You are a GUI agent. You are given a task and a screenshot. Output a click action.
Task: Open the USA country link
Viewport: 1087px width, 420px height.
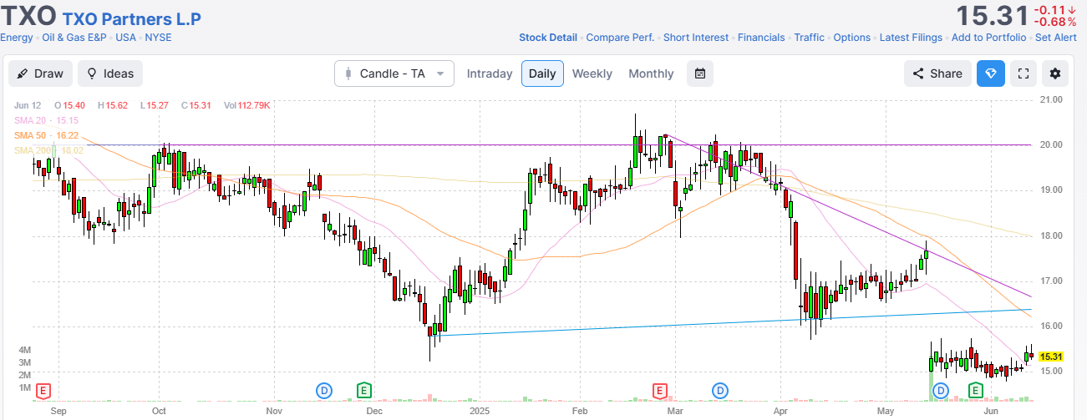coord(126,38)
